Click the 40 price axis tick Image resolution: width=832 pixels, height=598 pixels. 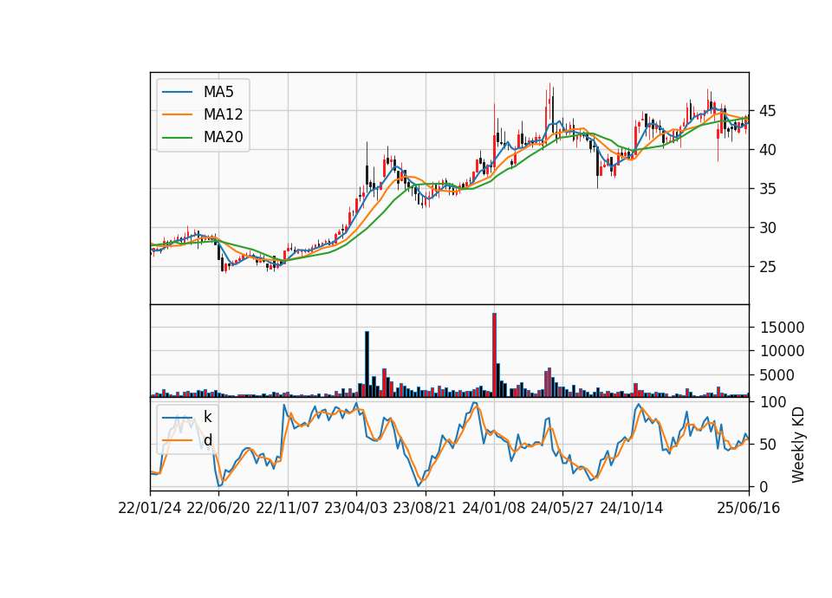767,150
